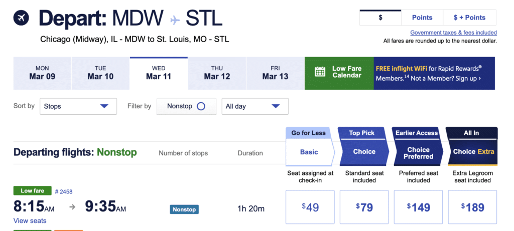514x231 pixels.
Task: Select the $189 Choice Extra fare
Action: click(472, 207)
